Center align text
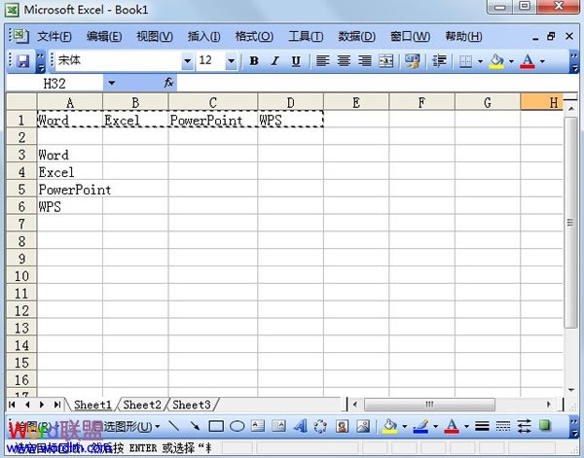The image size is (584, 458). pos(344,60)
